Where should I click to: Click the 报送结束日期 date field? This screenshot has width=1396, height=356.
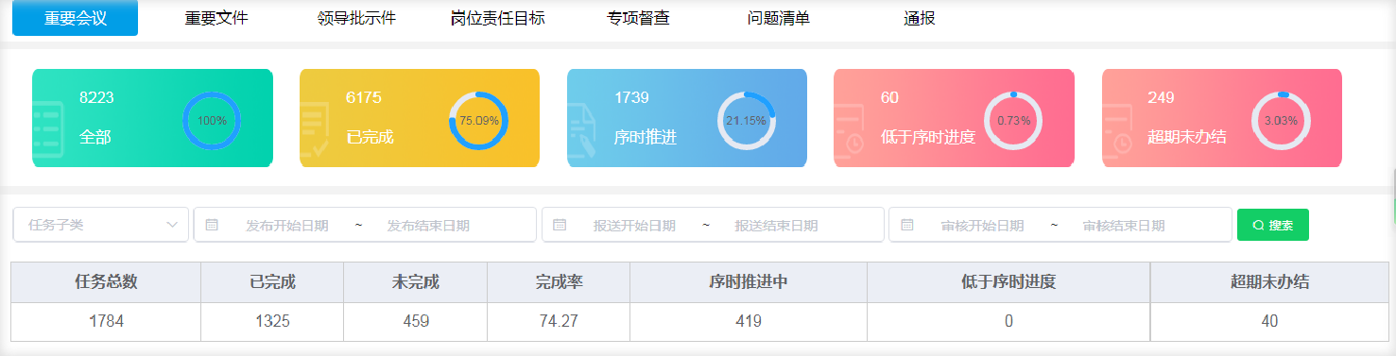point(776,226)
